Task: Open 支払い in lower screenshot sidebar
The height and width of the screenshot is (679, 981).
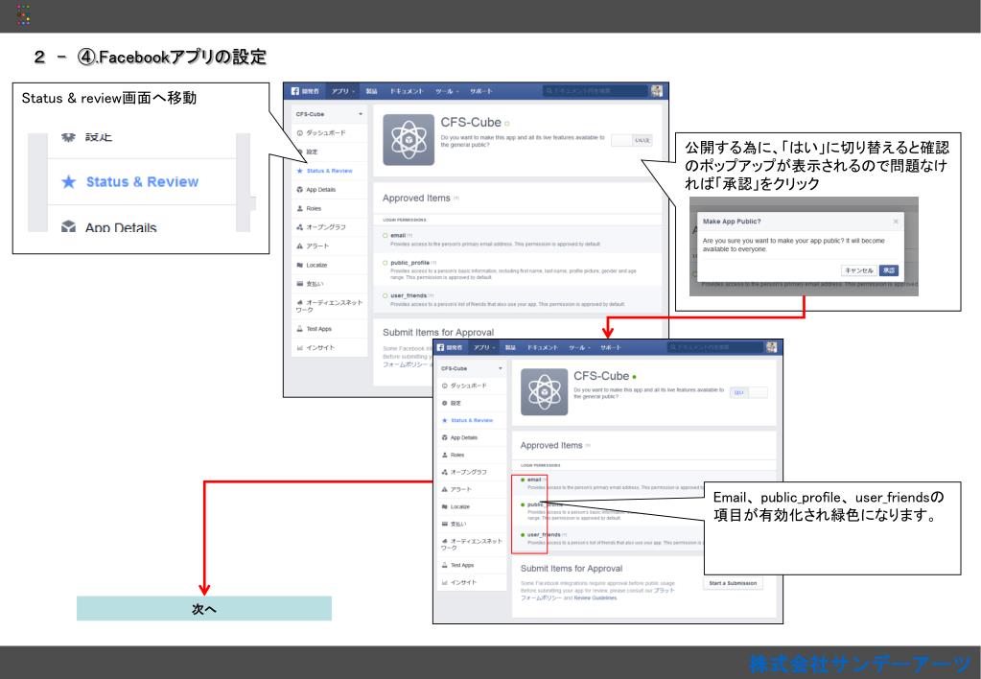Action: tap(472, 524)
